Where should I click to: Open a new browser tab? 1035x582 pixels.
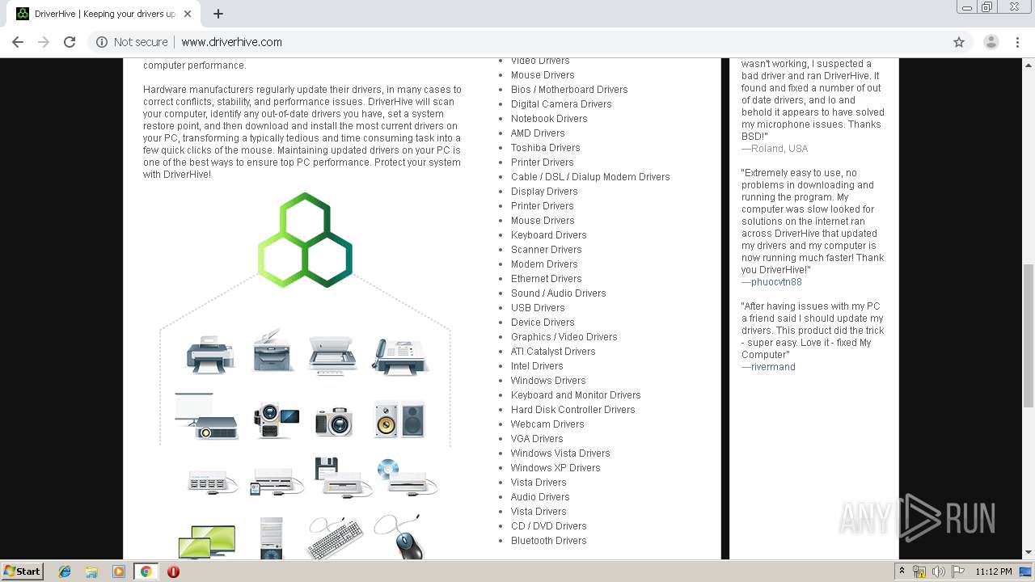coord(218,14)
